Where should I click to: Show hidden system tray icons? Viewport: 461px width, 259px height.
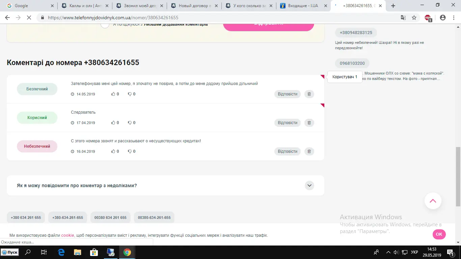388,252
